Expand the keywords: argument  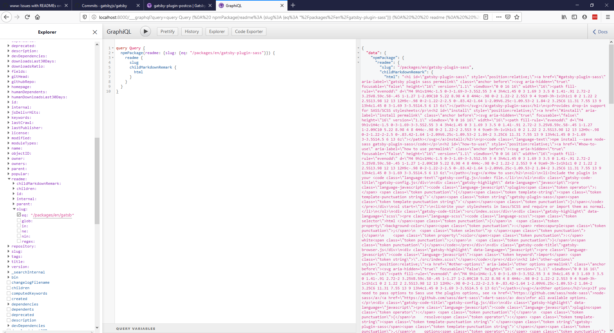point(9,118)
